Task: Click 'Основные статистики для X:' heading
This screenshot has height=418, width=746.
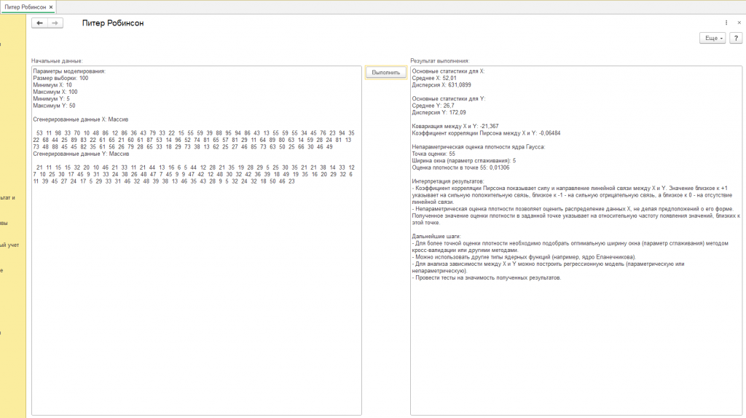Action: click(x=448, y=71)
